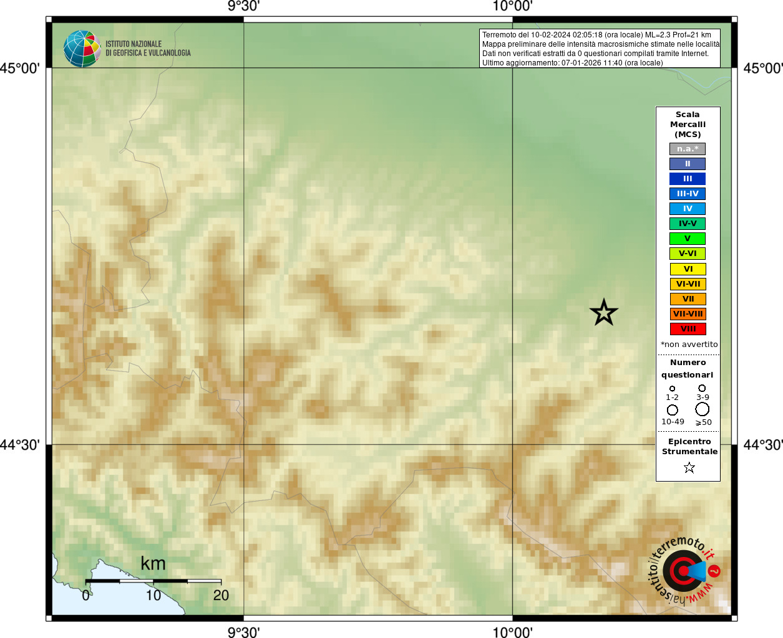Click the 1-2 questionnaires circle symbol
The width and height of the screenshot is (783, 638).
point(672,388)
